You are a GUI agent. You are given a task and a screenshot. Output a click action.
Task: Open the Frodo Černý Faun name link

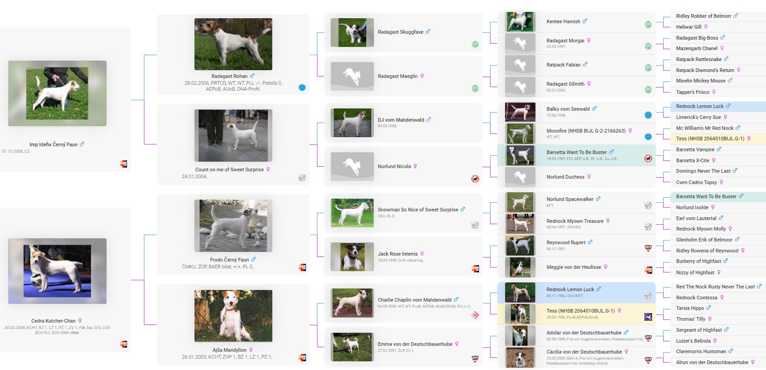tap(230, 260)
